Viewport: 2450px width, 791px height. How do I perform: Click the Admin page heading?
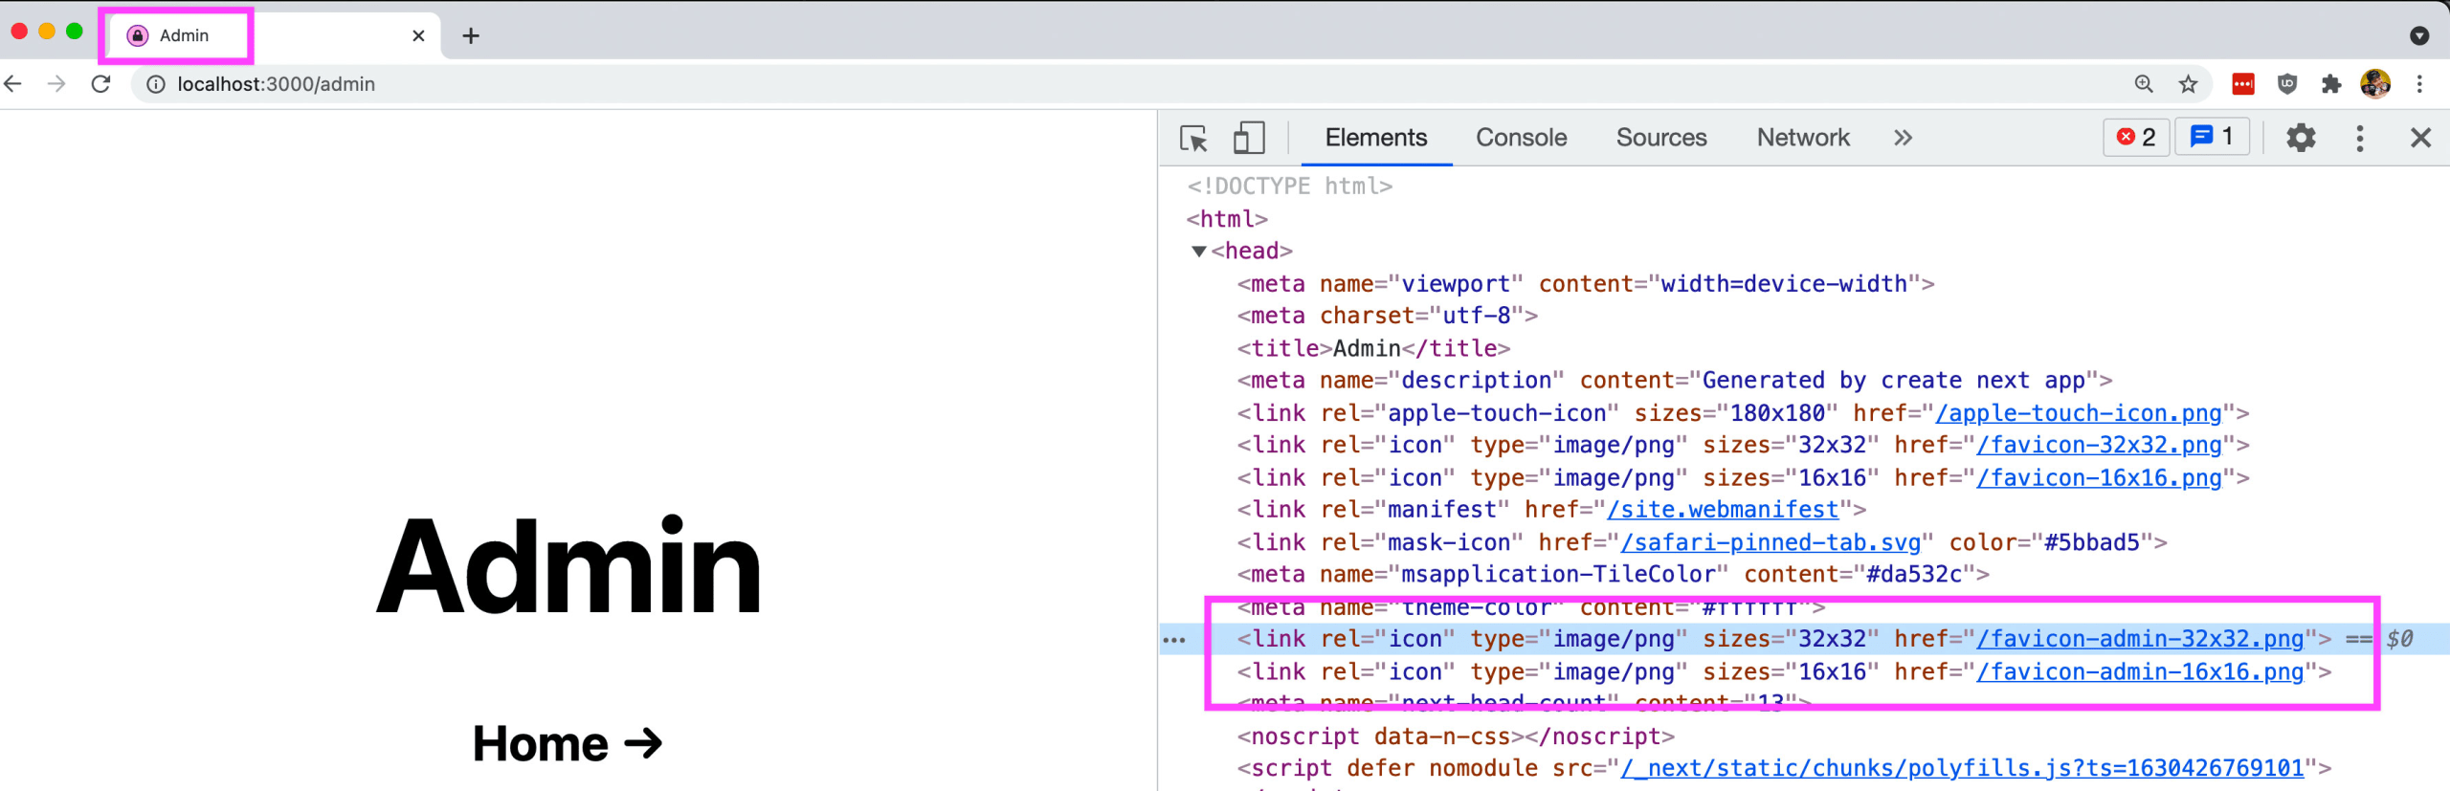569,565
